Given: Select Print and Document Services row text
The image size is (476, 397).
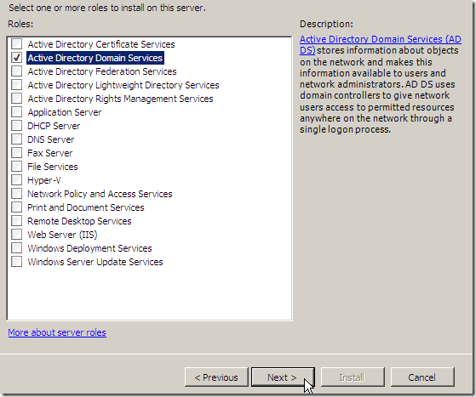Looking at the screenshot, I should [x=86, y=207].
